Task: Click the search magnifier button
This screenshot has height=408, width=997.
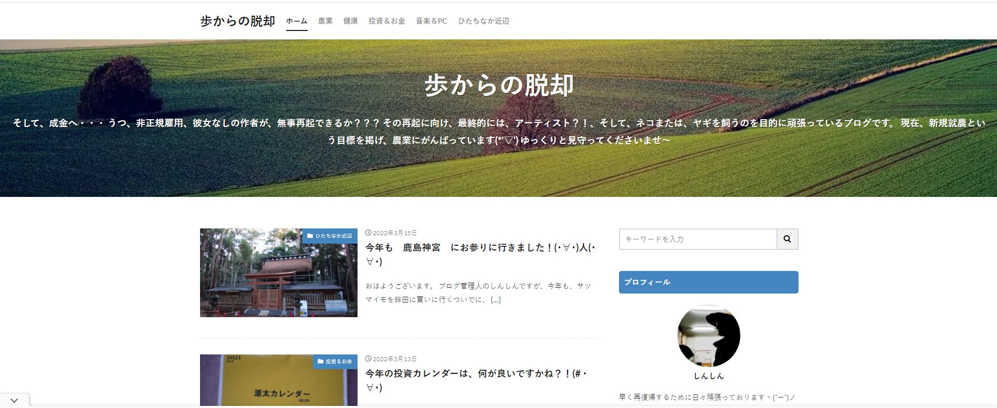Action: pos(787,239)
